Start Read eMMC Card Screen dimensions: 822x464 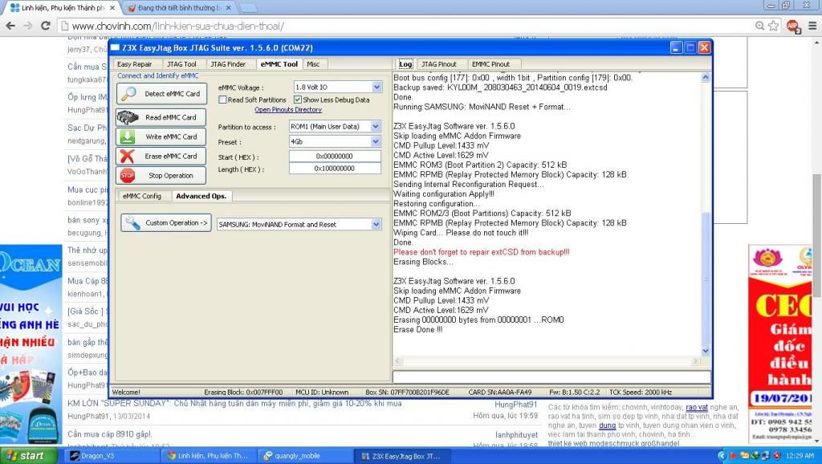coord(161,117)
